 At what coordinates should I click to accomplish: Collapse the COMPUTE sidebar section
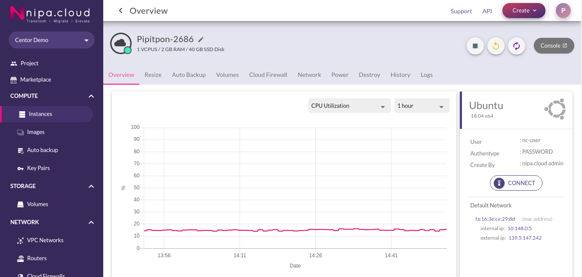click(91, 96)
